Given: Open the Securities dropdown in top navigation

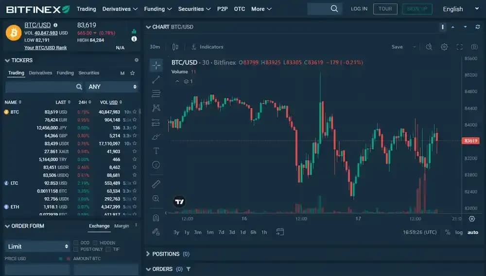Looking at the screenshot, I should click(194, 9).
